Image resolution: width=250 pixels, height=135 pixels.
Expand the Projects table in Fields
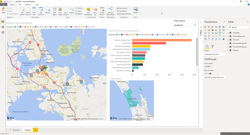pyautogui.click(x=228, y=50)
